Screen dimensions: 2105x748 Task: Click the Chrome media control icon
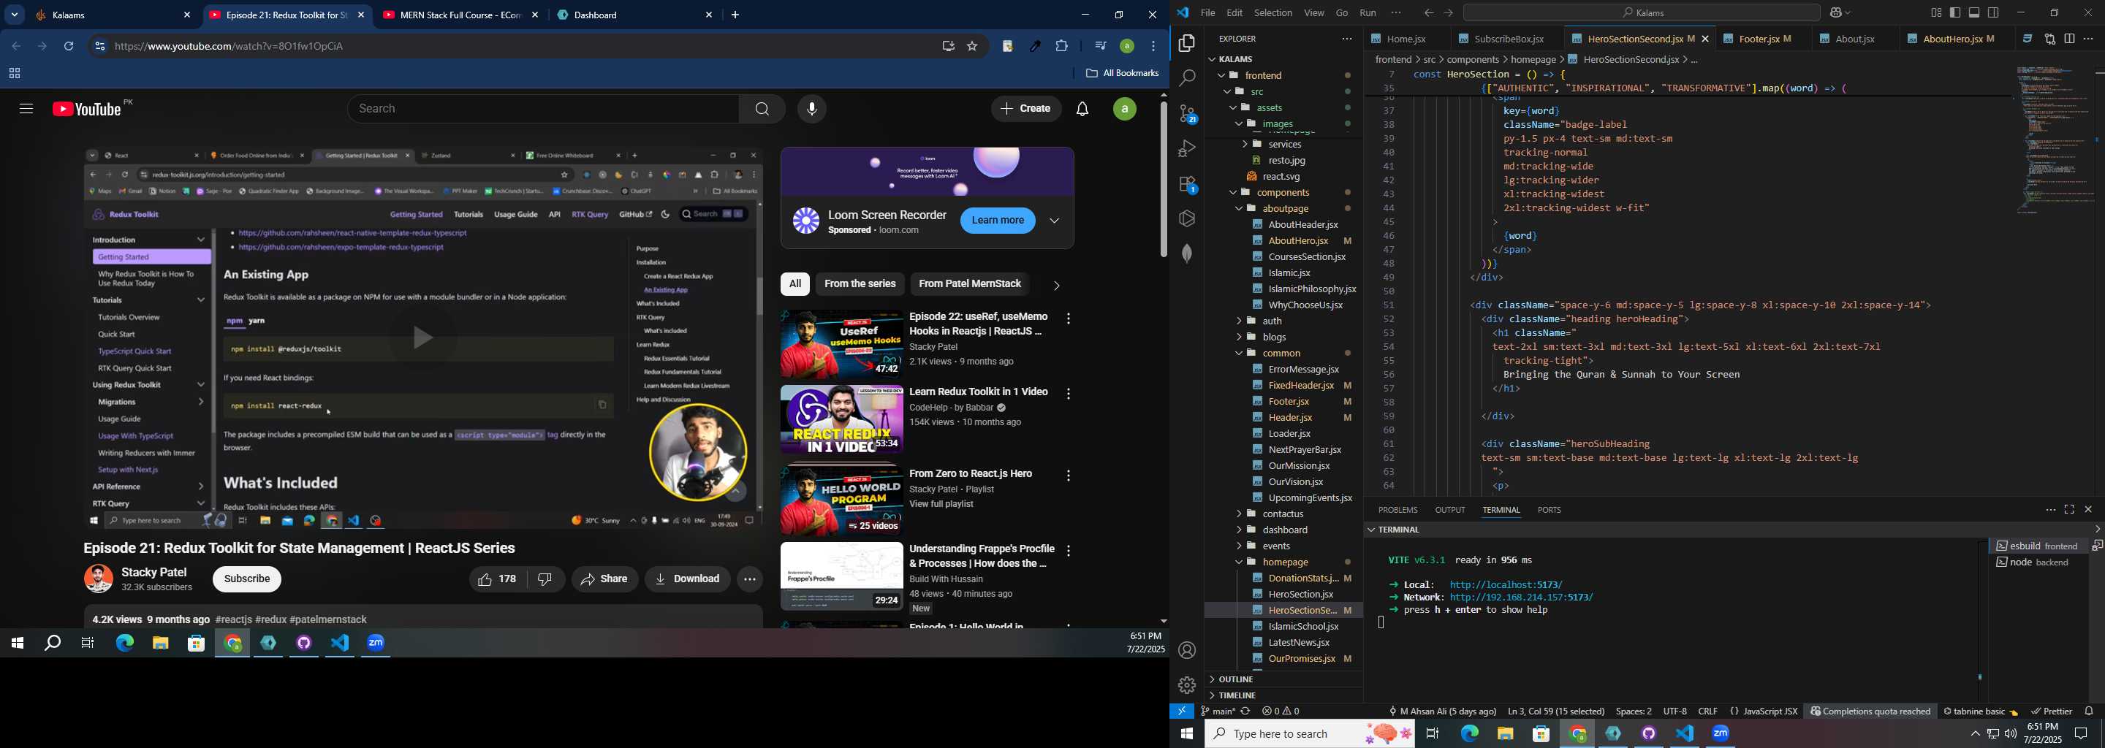[1100, 47]
